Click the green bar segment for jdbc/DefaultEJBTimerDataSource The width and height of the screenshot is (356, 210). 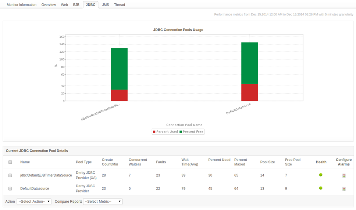tap(119, 69)
